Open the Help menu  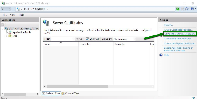[21, 15]
